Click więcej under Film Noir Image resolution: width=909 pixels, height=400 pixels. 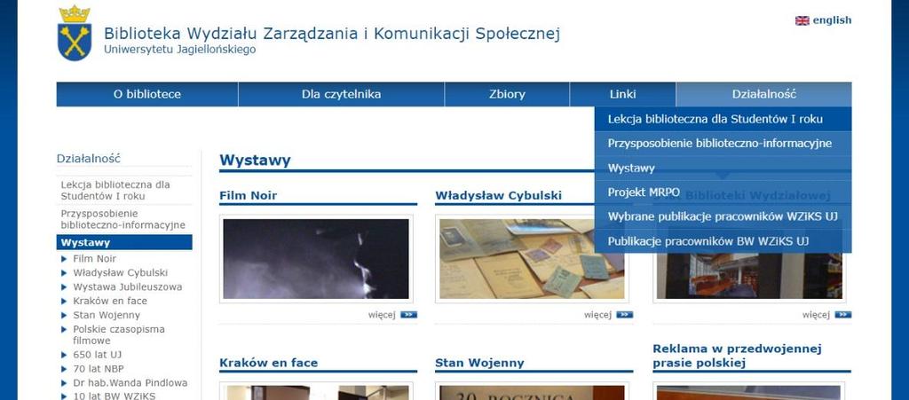382,315
